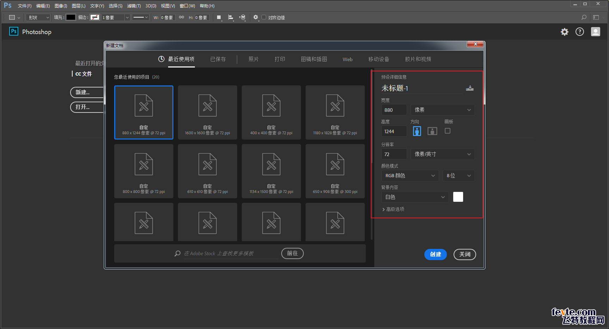The width and height of the screenshot is (609, 329).
Task: Switch to the 图稿和插图 tab
Action: [314, 59]
